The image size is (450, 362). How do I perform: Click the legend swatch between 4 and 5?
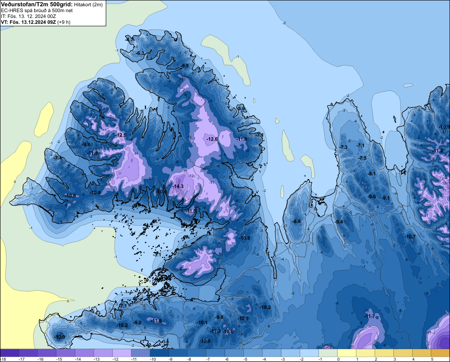click(x=422, y=353)
